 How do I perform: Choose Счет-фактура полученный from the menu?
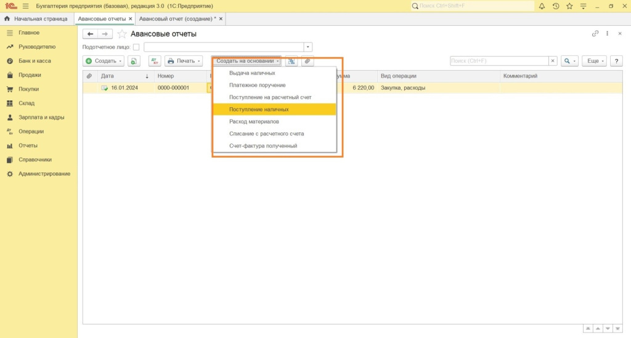(263, 146)
